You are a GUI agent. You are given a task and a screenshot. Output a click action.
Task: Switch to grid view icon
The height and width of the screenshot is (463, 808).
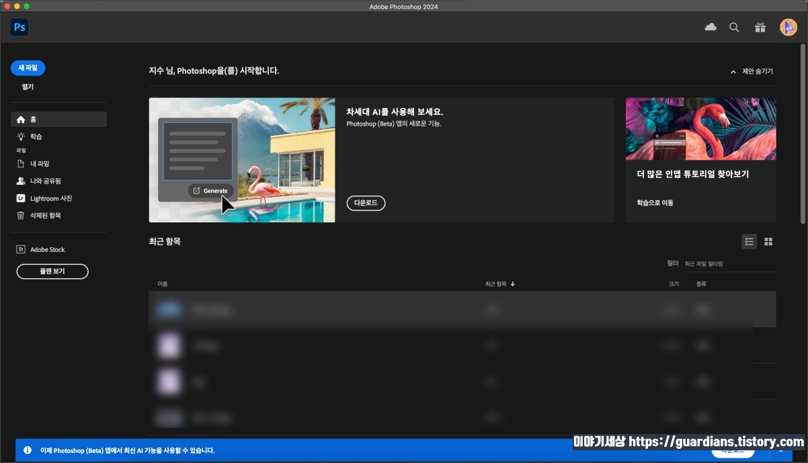coord(768,242)
